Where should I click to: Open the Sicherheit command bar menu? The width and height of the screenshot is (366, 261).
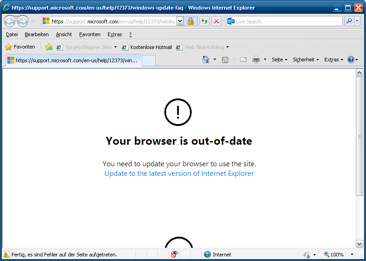coord(306,60)
